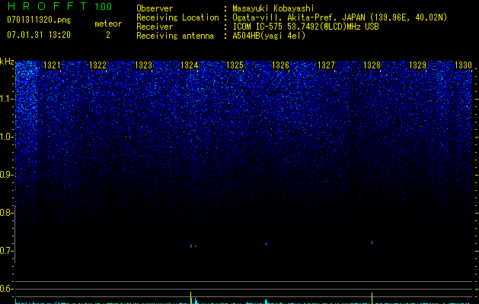Click the cyan power spike before 1326

pyautogui.click(x=266, y=301)
